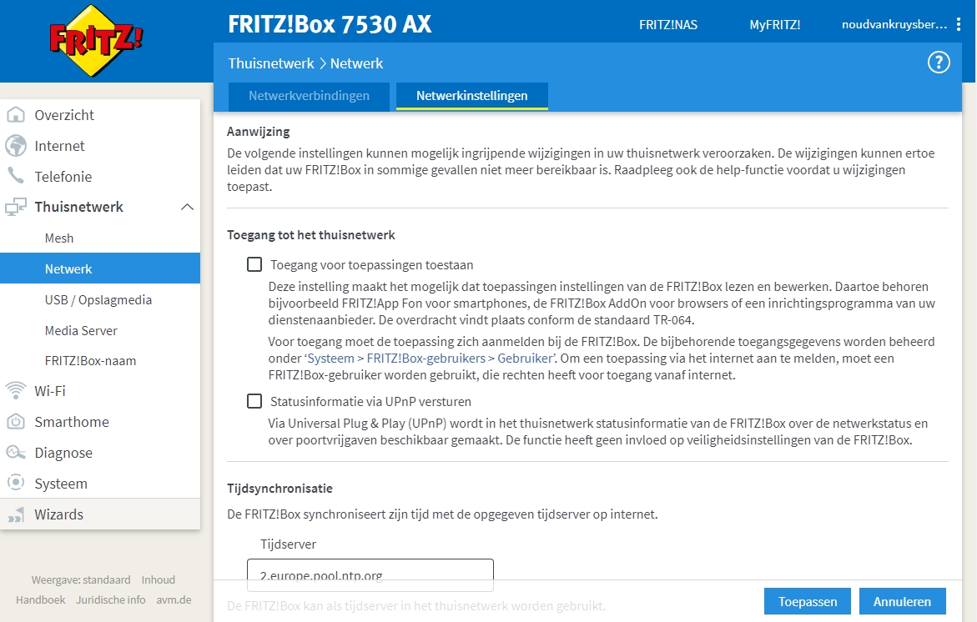Enable toegang voor toepassingen toestaan
The height and width of the screenshot is (622, 977).
click(x=254, y=264)
